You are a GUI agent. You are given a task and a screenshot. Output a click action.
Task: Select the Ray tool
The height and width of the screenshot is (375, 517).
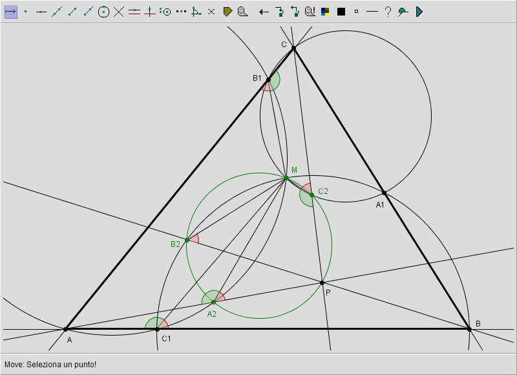[x=88, y=12]
